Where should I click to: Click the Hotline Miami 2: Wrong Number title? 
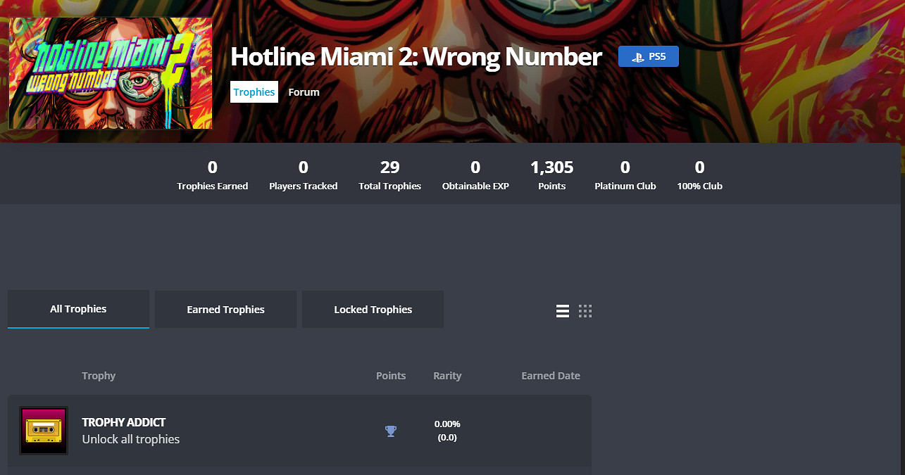click(416, 57)
